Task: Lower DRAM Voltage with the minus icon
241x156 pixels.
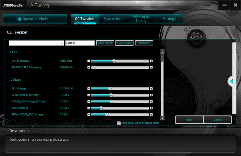Action: point(89,108)
